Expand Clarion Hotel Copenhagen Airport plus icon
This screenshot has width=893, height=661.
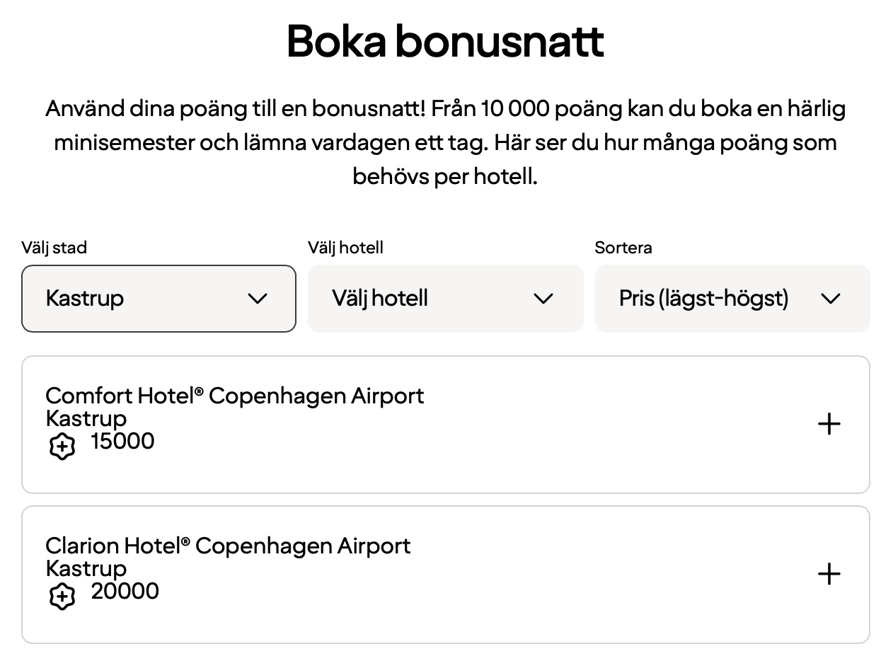(829, 574)
